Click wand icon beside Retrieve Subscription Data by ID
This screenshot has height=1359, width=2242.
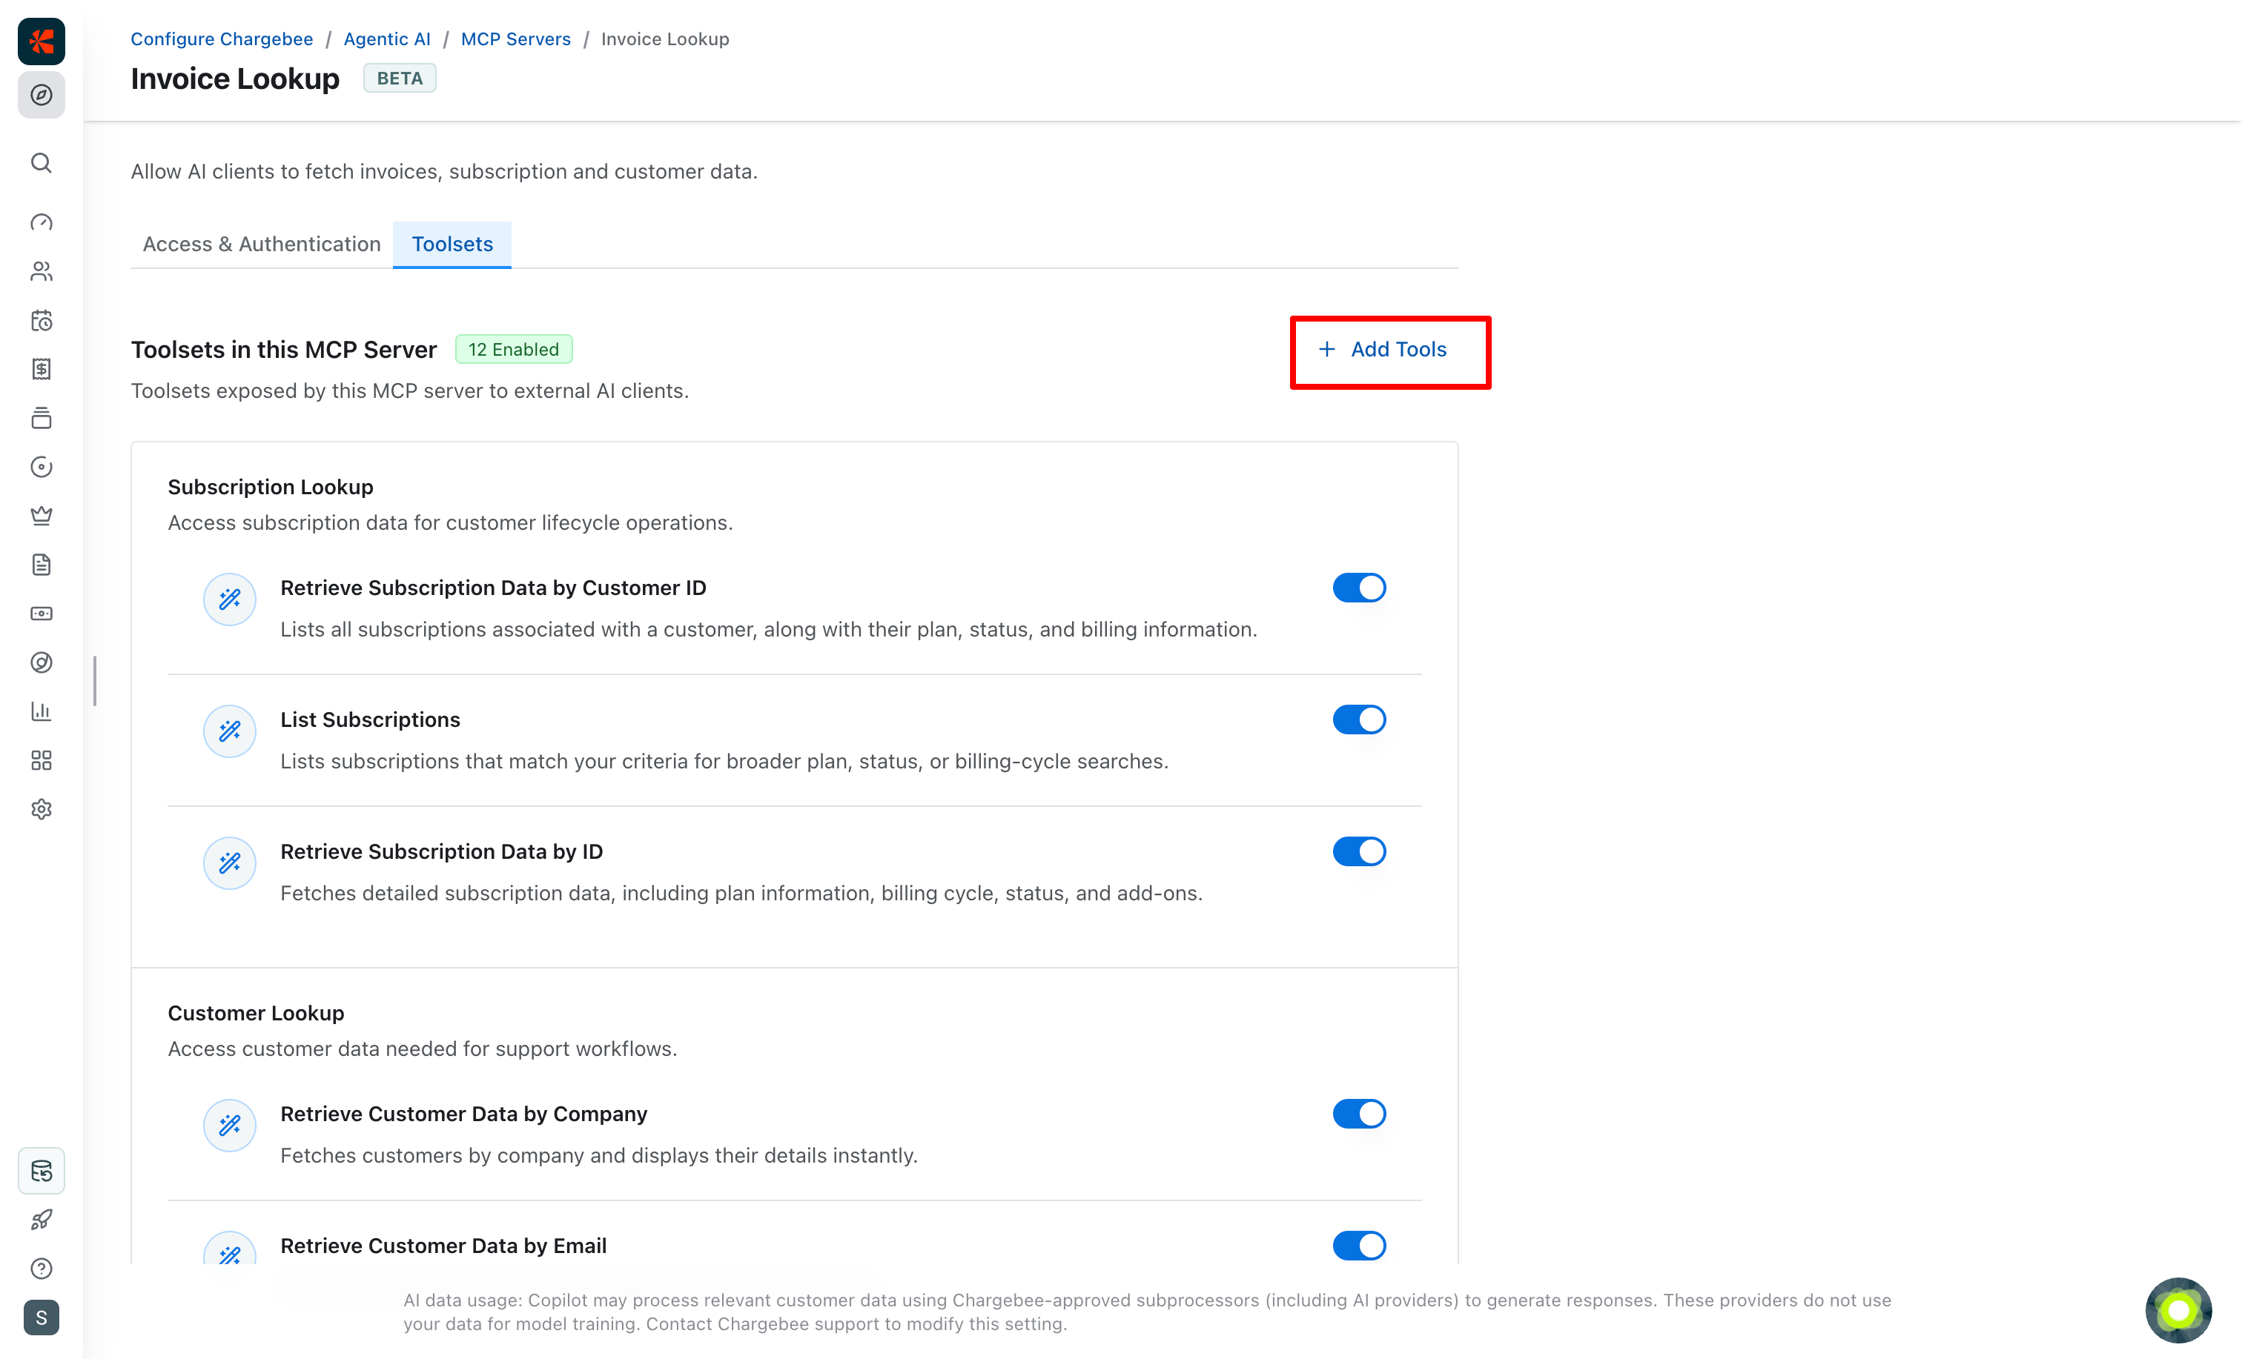point(229,863)
